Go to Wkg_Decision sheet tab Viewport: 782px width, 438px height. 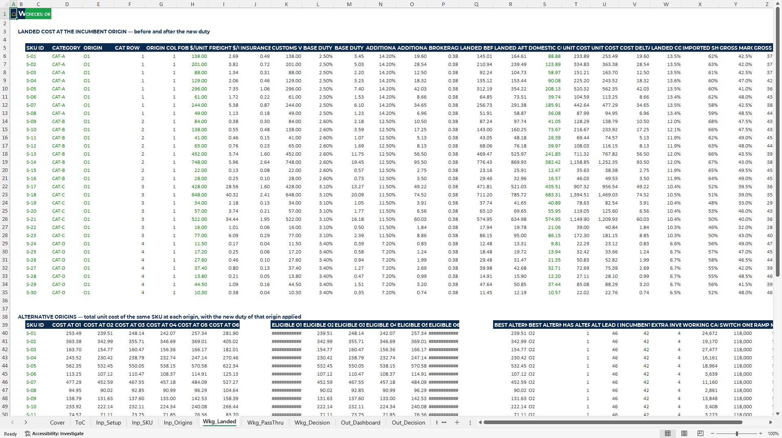point(312,423)
